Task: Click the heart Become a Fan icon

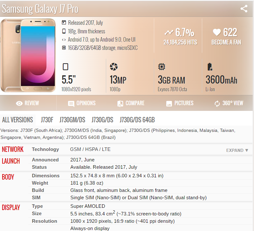Action: click(216, 32)
